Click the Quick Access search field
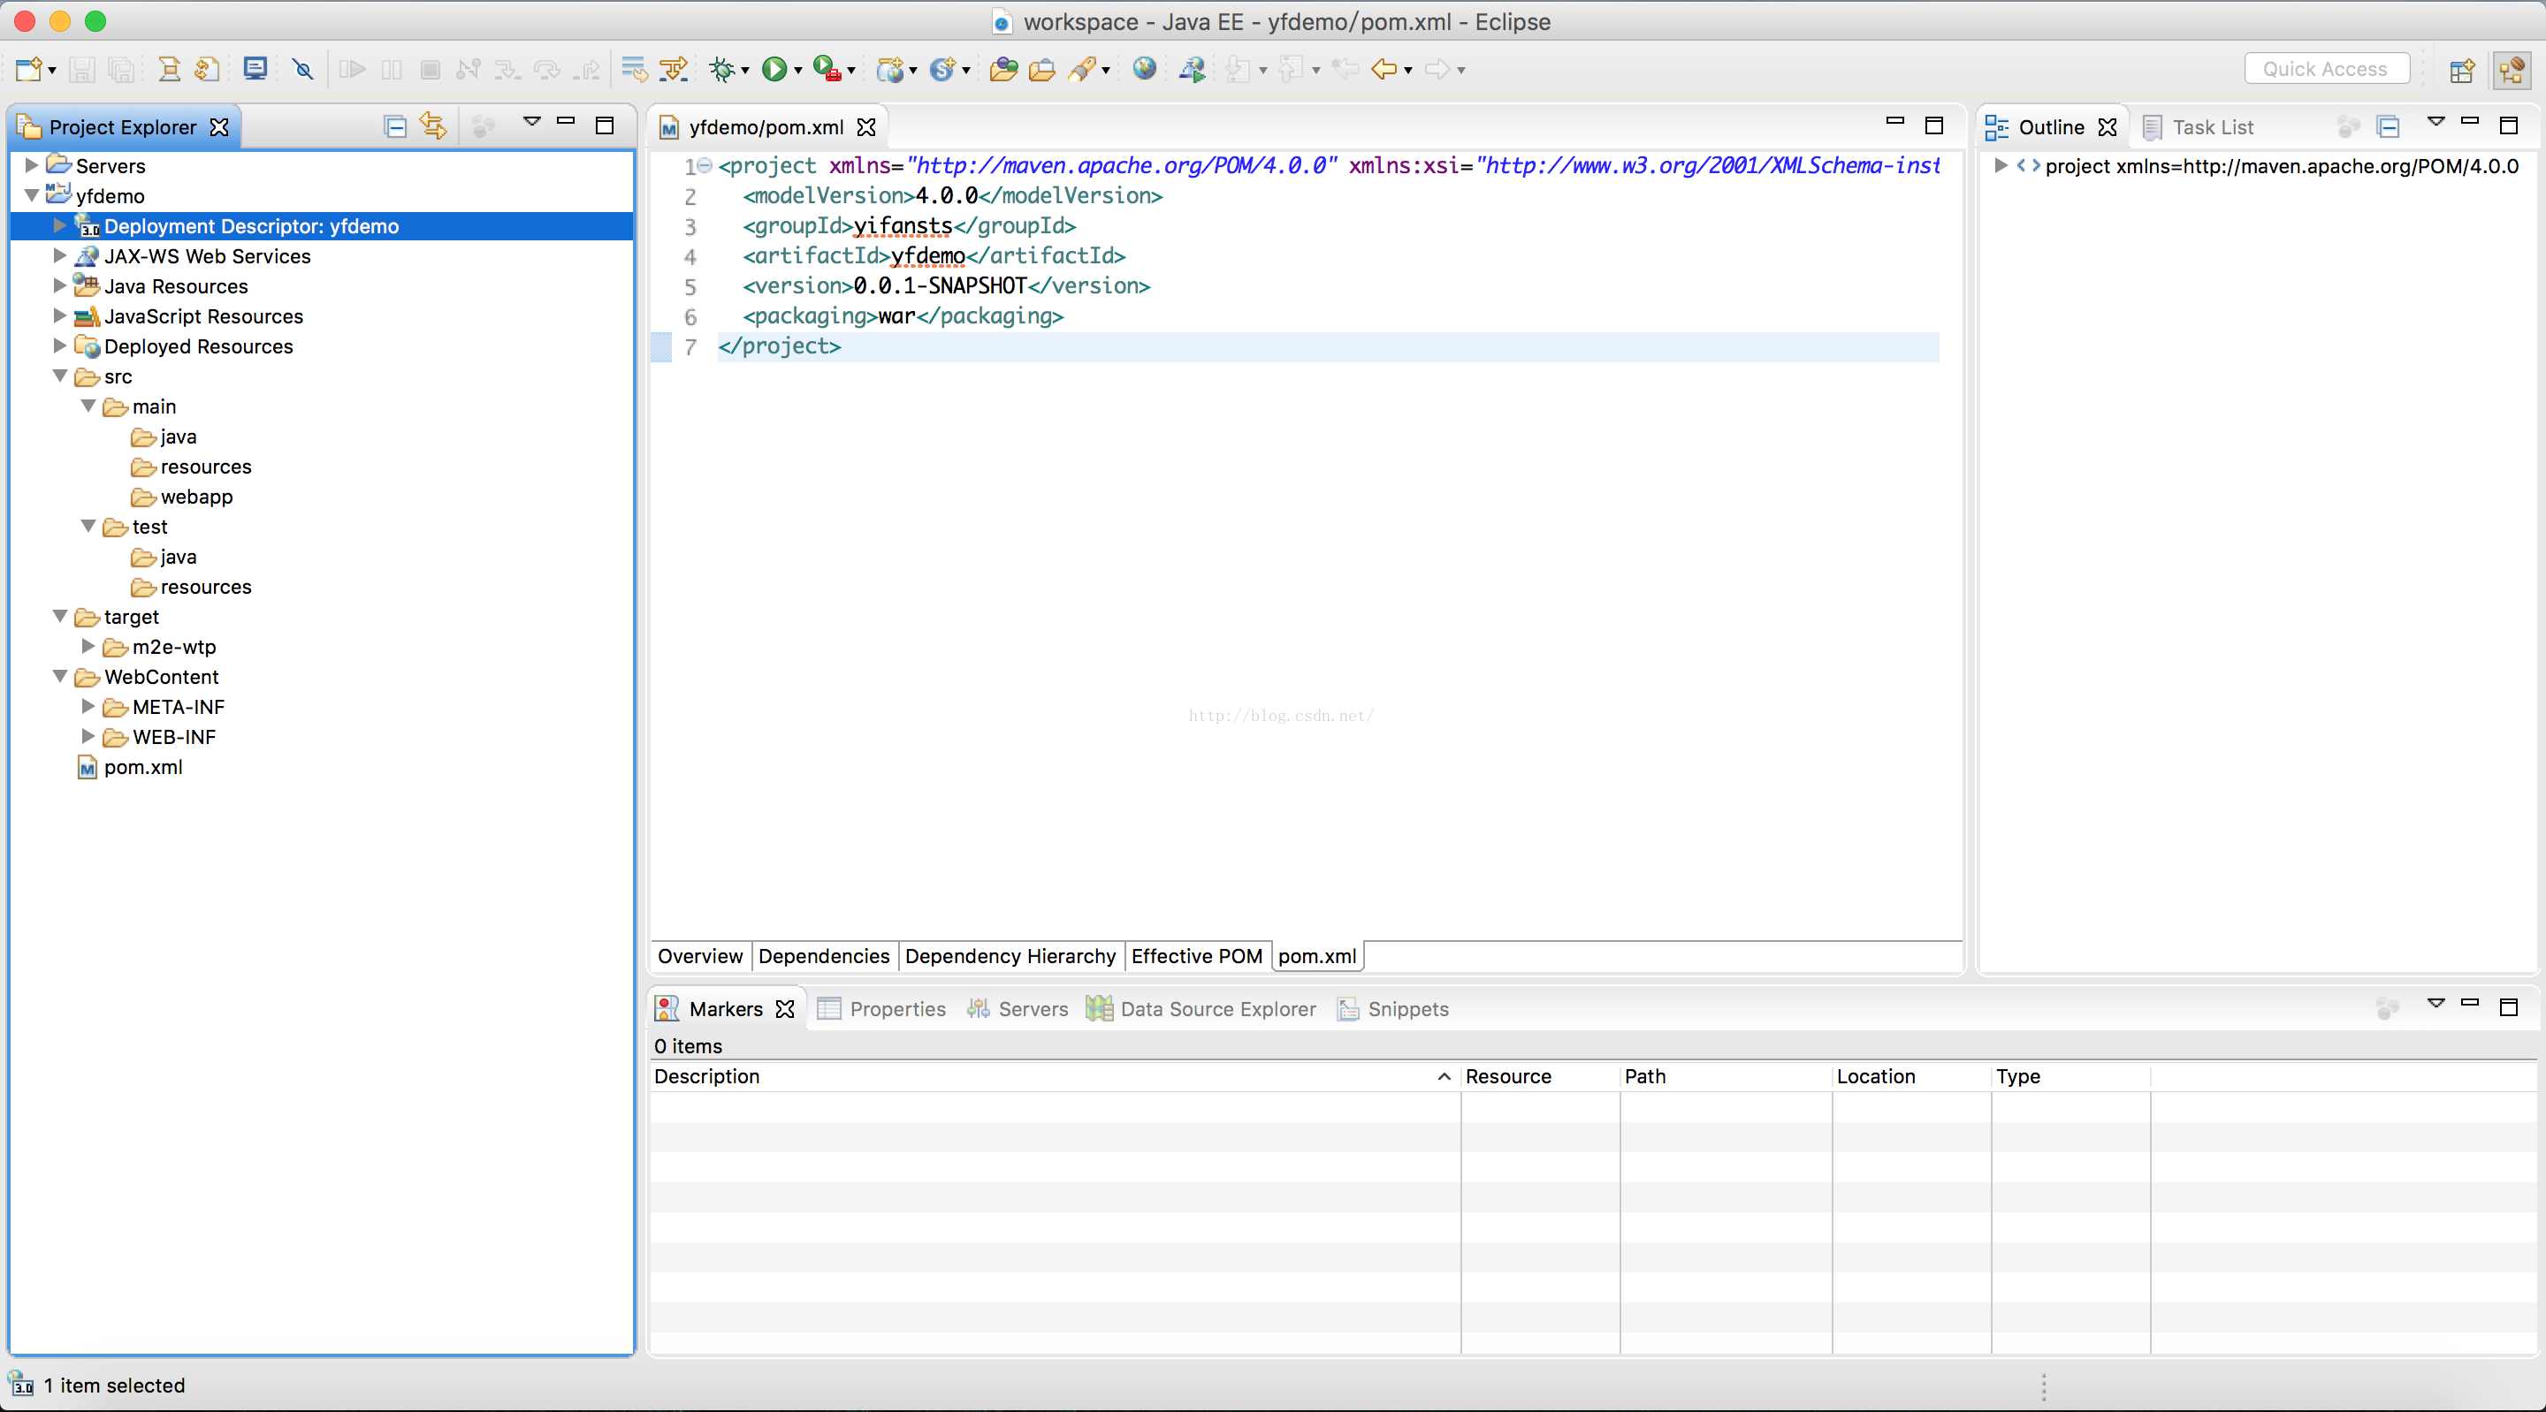The image size is (2546, 1412). pyautogui.click(x=2325, y=69)
